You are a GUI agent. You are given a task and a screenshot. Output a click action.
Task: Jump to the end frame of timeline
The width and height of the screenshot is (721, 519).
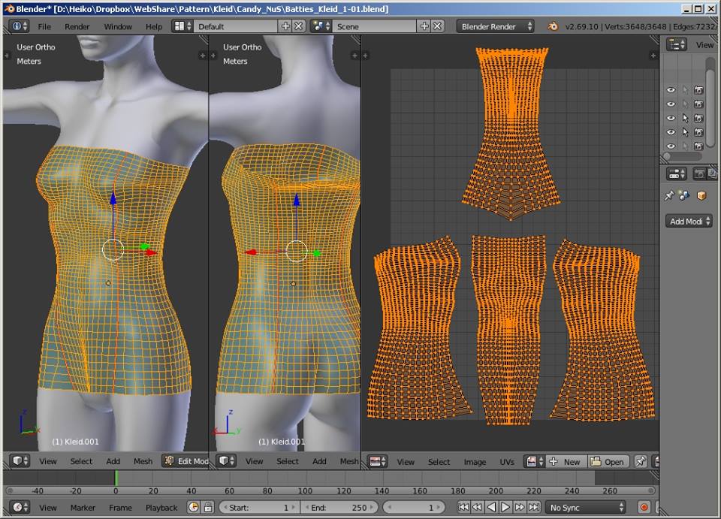[x=534, y=508]
